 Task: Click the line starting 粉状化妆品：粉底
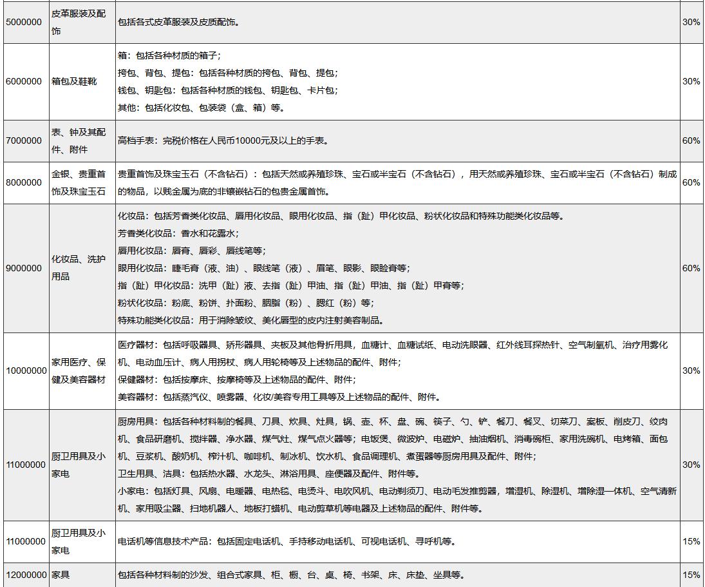point(246,303)
